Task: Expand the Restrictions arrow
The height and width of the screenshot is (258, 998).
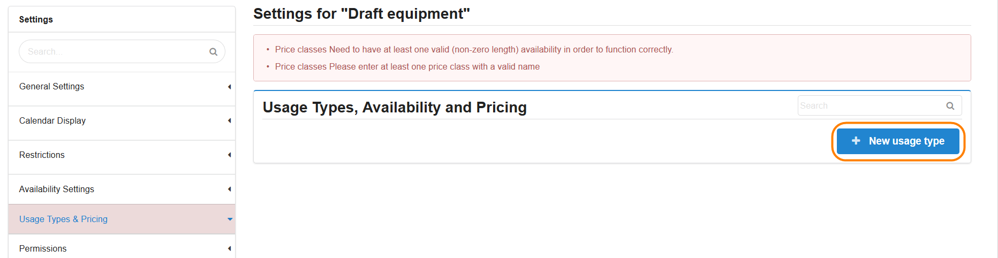Action: 229,155
